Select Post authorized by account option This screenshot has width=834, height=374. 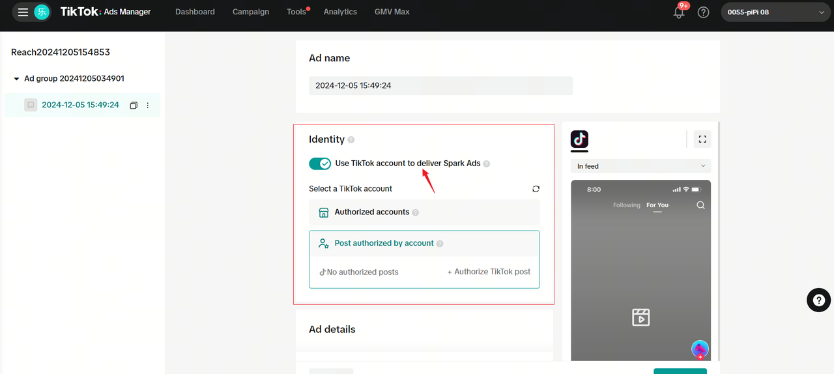coord(424,243)
